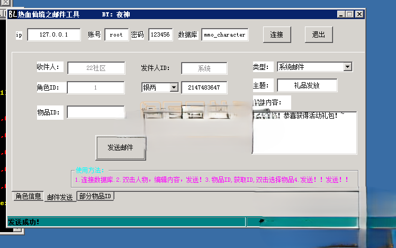Image resolution: width=396 pixels, height=248 pixels.
Task: Focus the 角色ID input field
Action: (96, 87)
